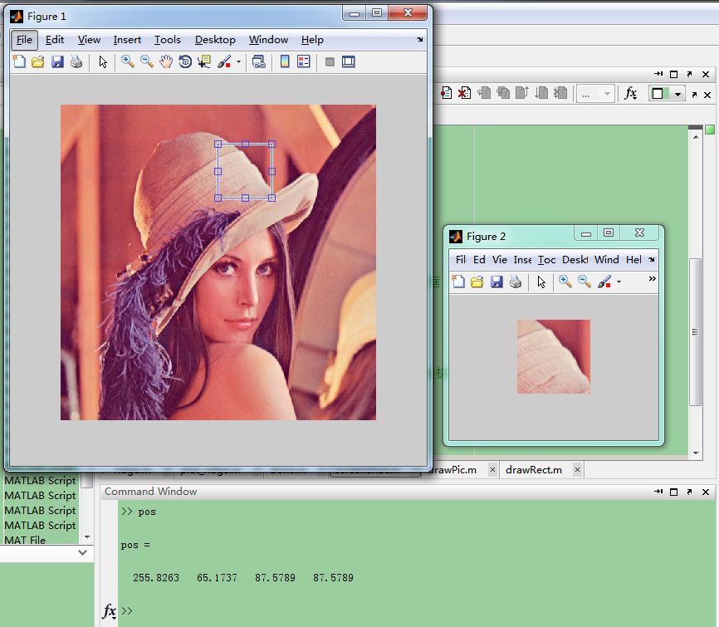Insert Legend via Figure 1 toolbar

point(304,61)
